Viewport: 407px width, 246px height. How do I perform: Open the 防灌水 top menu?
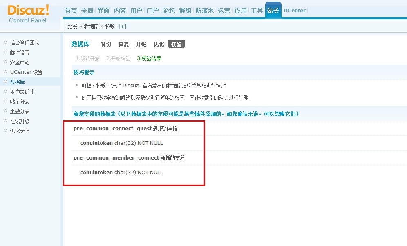(205, 11)
